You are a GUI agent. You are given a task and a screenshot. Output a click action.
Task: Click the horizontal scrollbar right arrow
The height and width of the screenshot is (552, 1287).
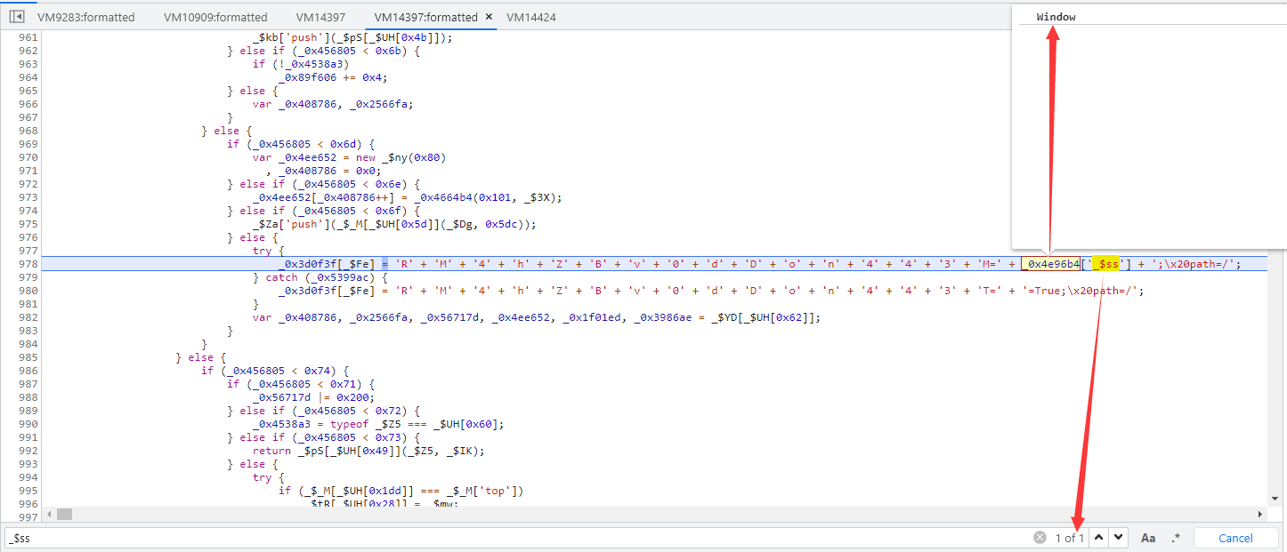coord(1259,514)
